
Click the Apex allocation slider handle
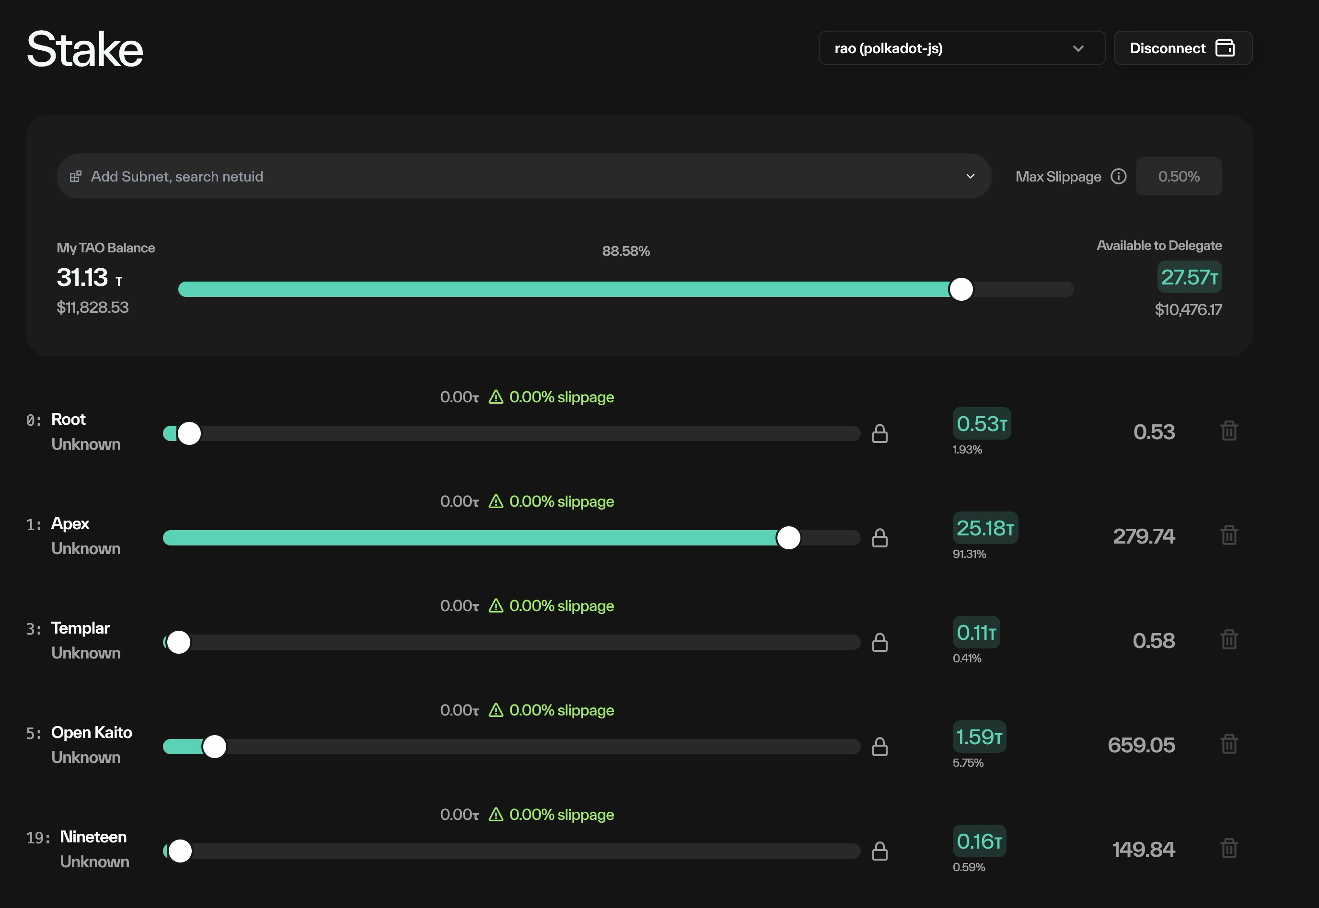(x=788, y=538)
